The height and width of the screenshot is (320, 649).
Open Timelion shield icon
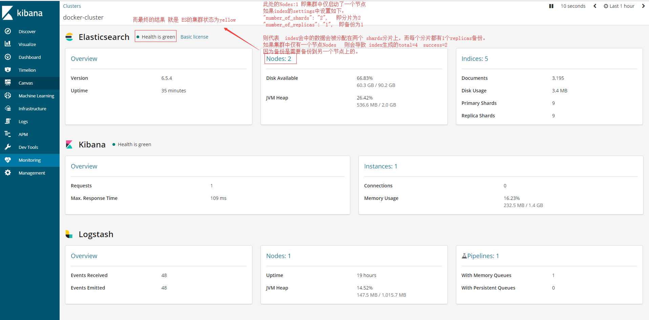[x=8, y=70]
